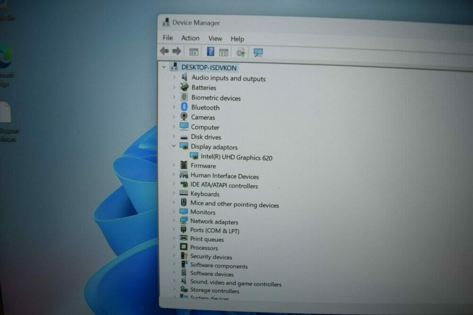
Task: Click the Display adaptors icon
Action: coord(184,146)
